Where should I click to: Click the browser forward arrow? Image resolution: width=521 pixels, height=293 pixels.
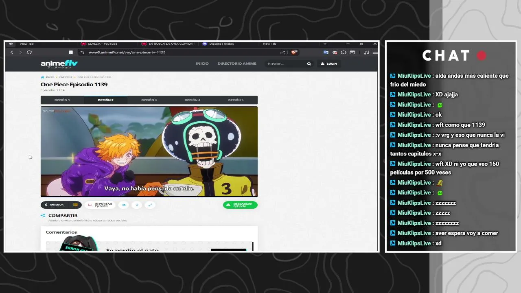point(20,52)
